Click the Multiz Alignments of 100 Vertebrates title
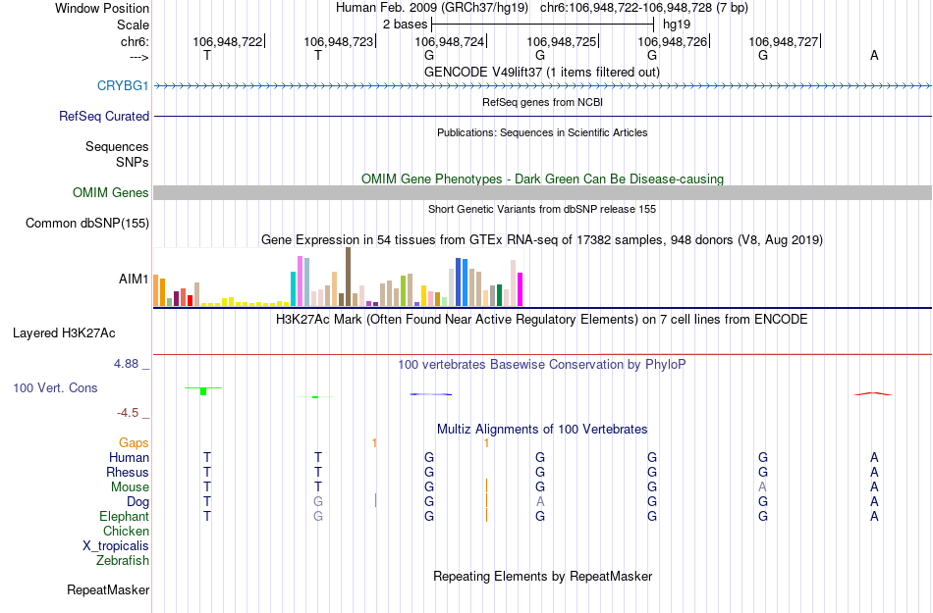Viewport: 933px width, 613px height. 542,429
